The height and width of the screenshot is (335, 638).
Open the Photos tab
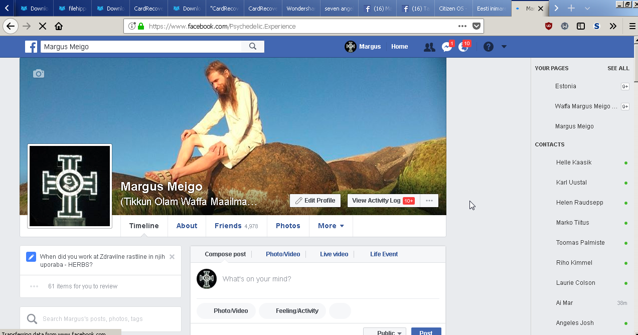point(288,226)
